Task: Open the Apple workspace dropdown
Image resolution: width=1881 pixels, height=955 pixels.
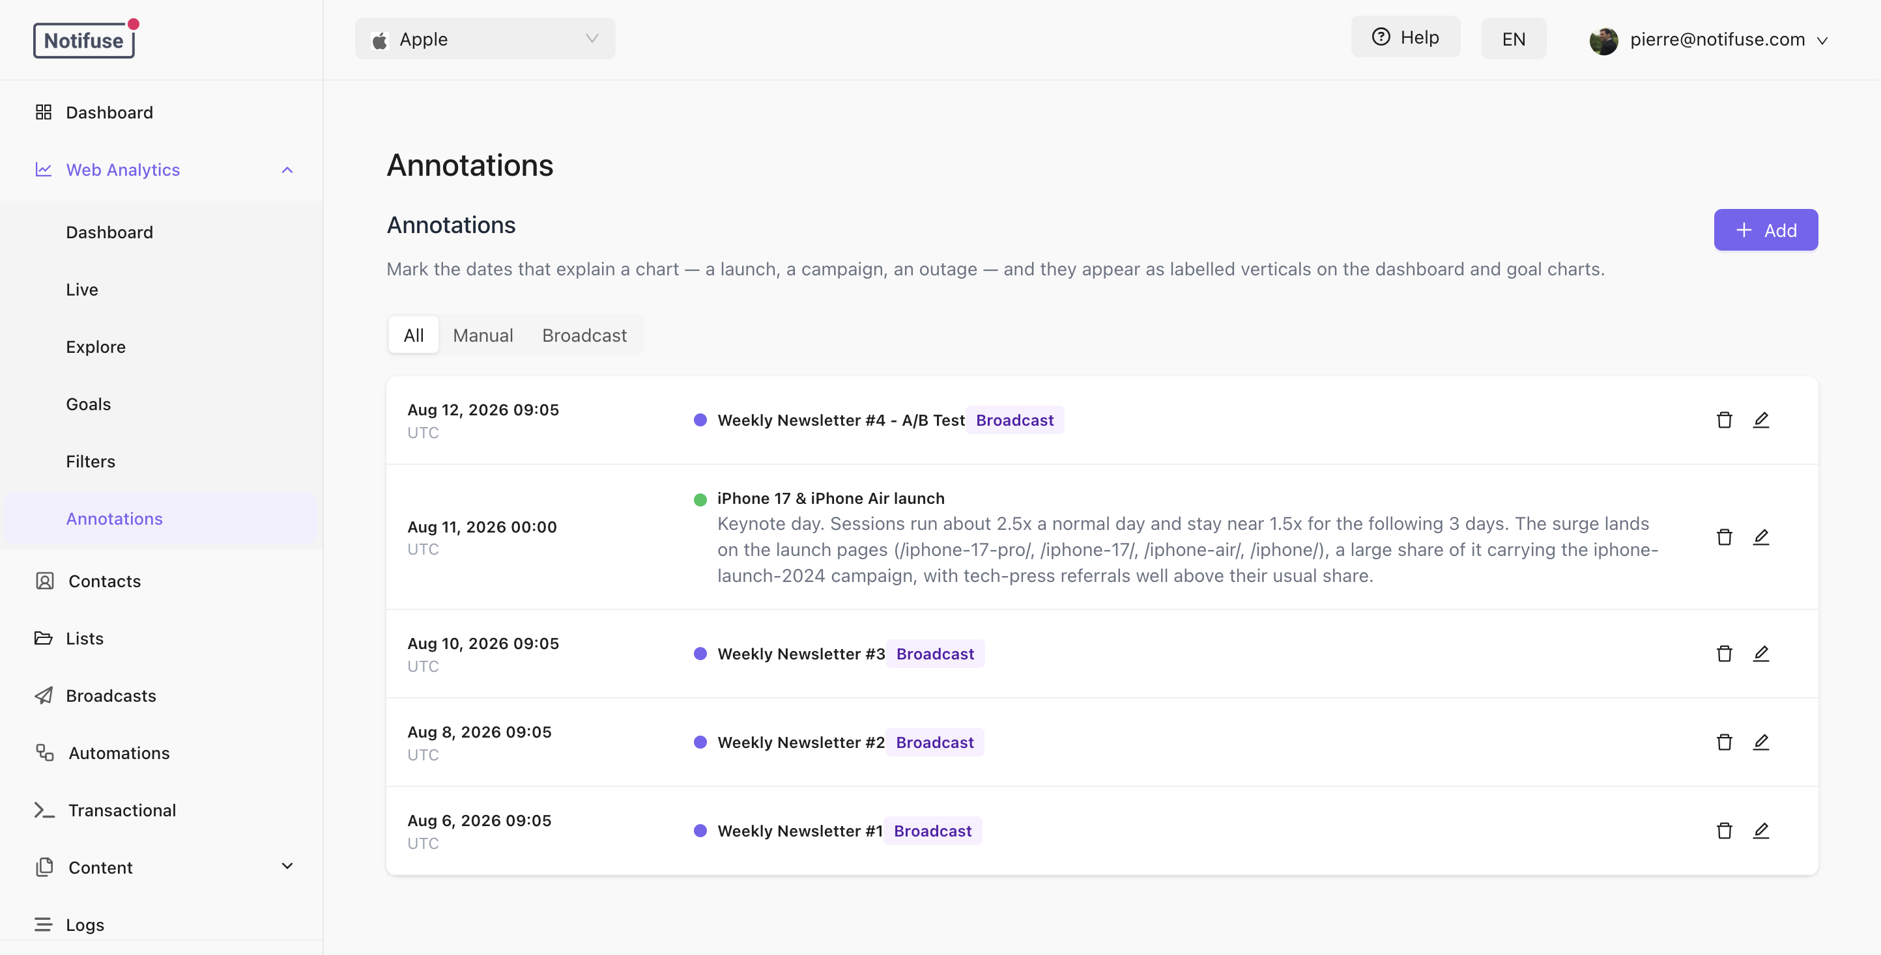Action: click(x=485, y=40)
